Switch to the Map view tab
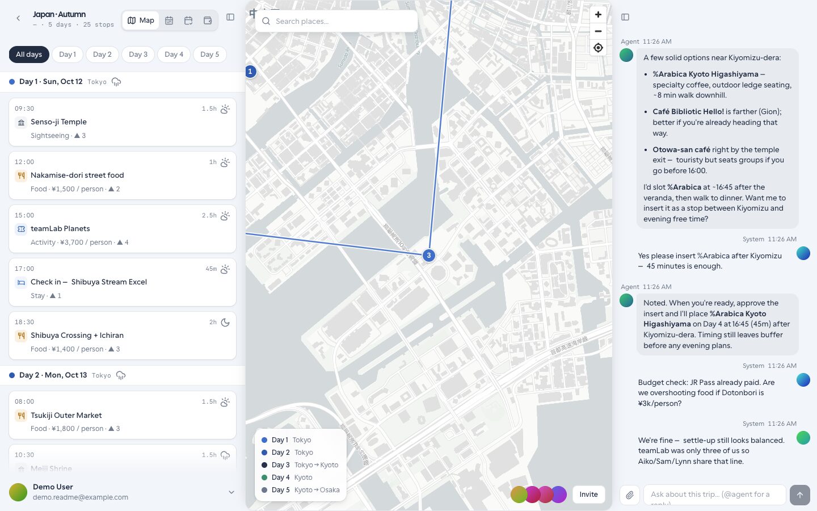The height and width of the screenshot is (511, 817). [x=141, y=20]
